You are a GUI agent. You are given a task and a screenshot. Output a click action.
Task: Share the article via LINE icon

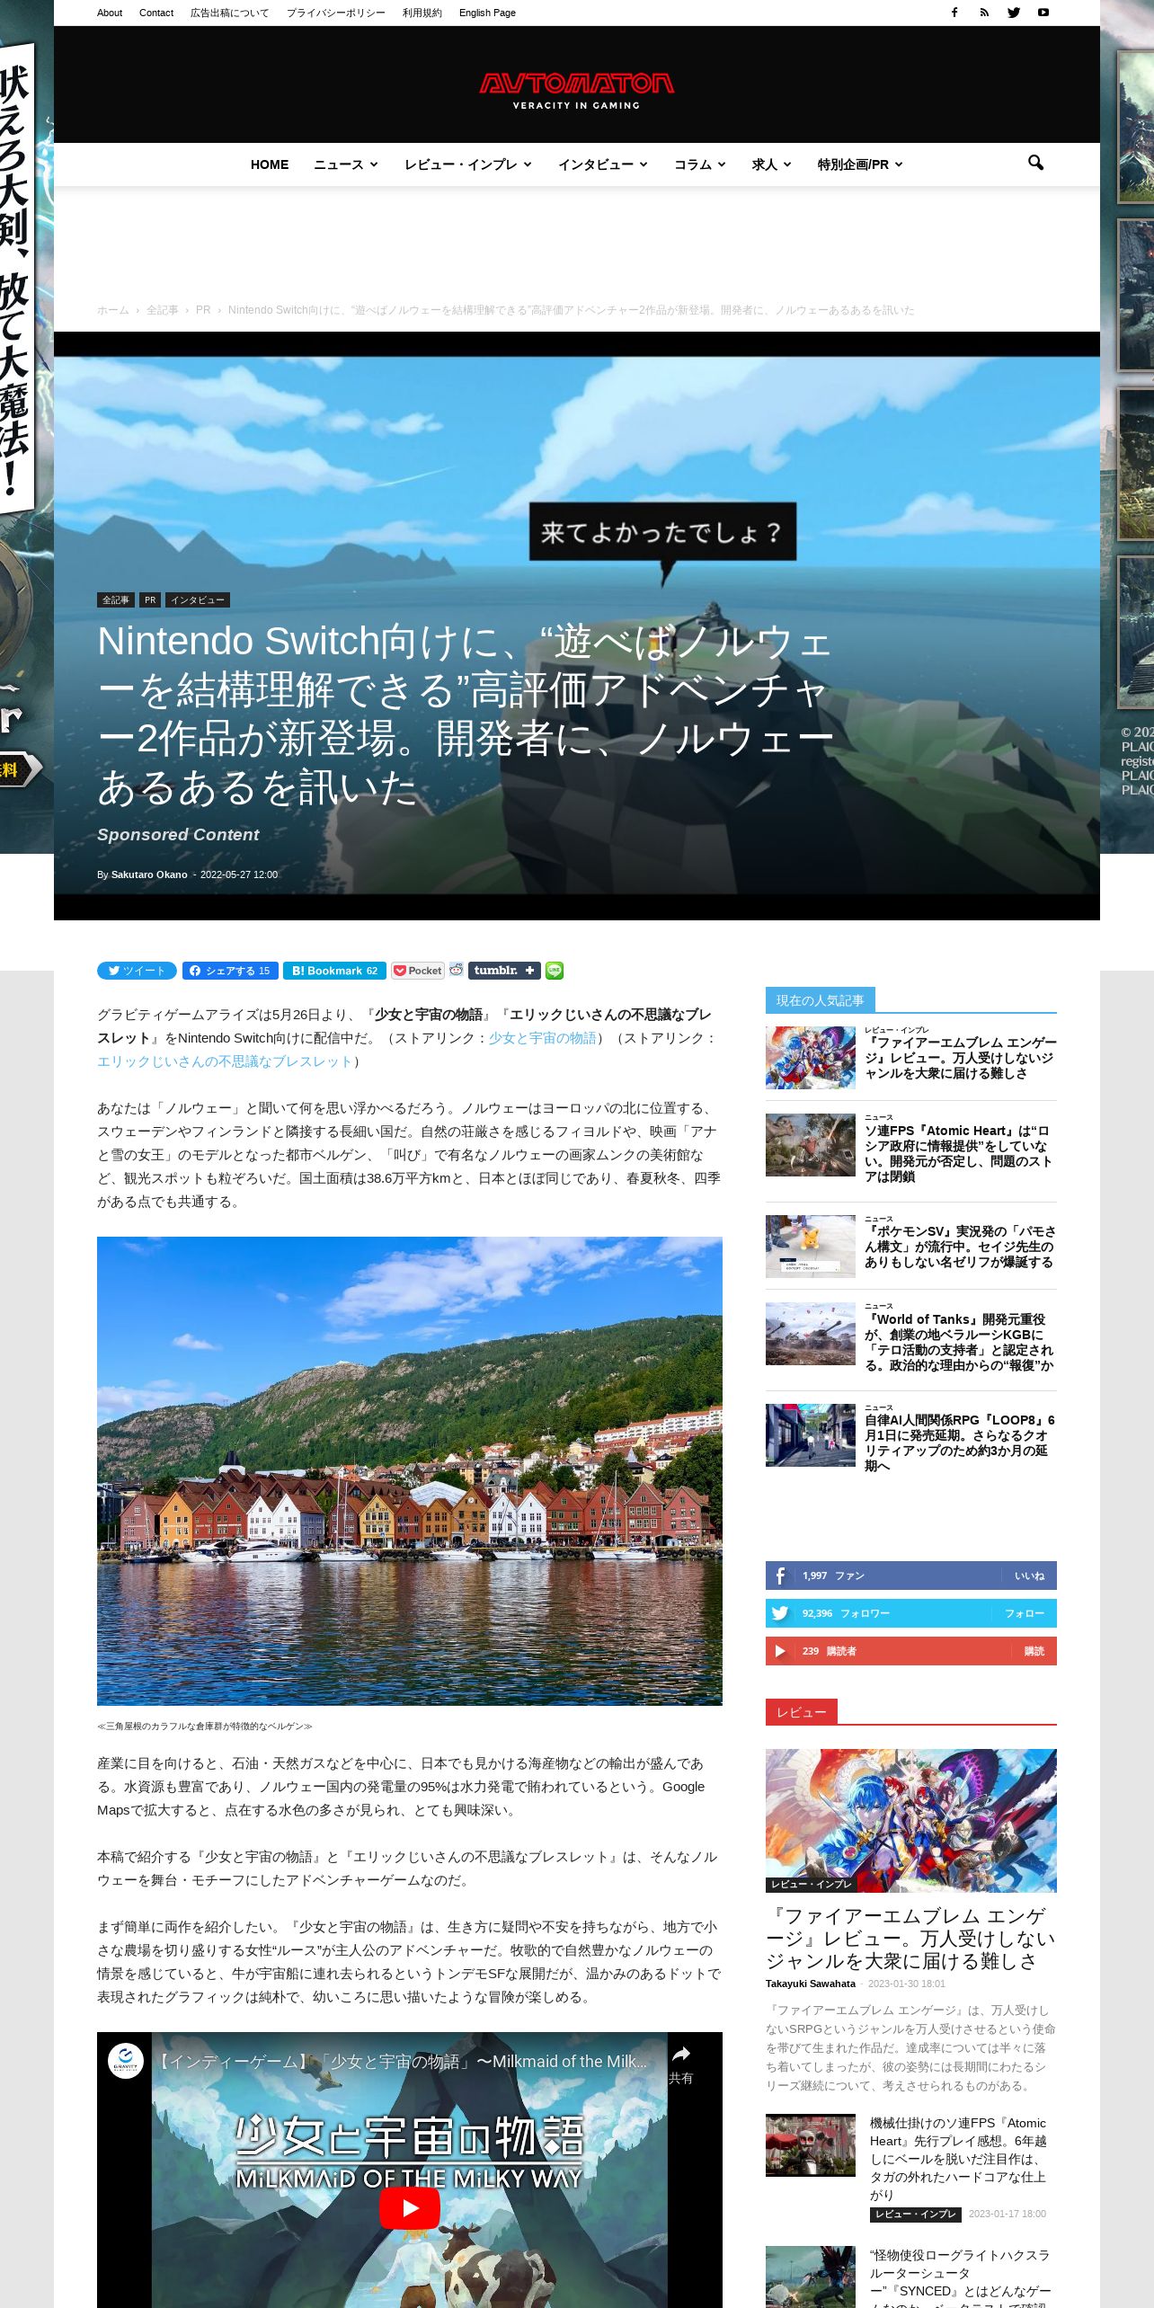[555, 971]
